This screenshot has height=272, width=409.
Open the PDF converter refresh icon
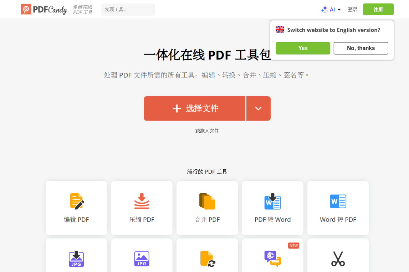coord(208,259)
